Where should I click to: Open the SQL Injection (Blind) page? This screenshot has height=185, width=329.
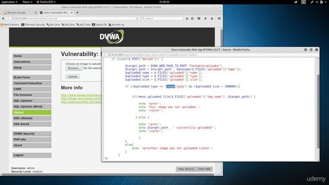click(x=32, y=106)
